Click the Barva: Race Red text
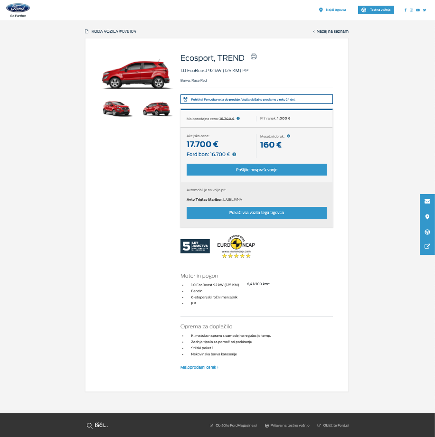Image resolution: width=435 pixels, height=437 pixels. (x=193, y=81)
